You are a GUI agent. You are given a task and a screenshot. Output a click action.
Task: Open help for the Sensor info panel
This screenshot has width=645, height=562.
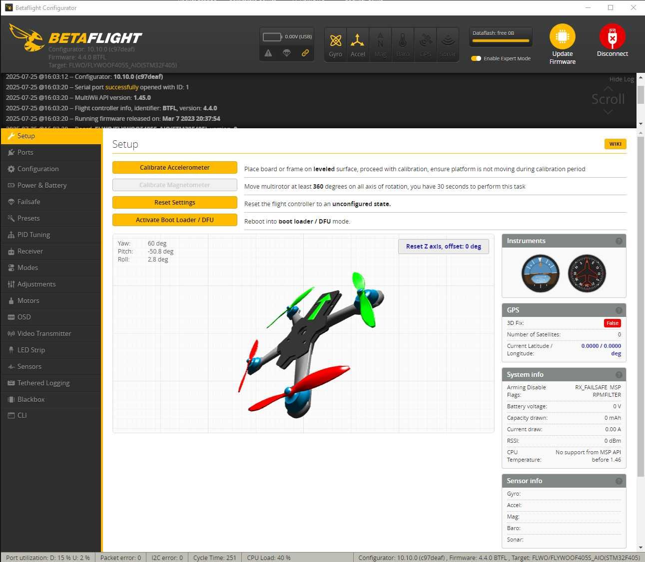click(x=619, y=481)
